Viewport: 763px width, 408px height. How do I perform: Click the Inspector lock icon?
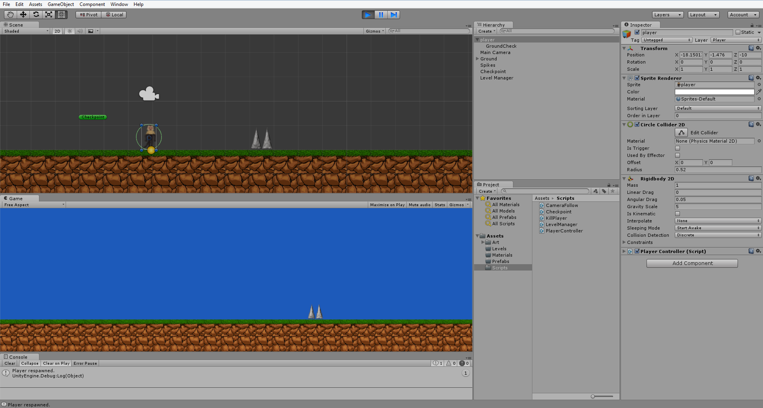(x=752, y=25)
